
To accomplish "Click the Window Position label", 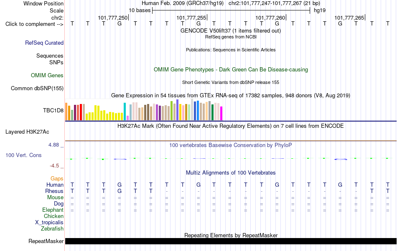I will pos(43,3).
